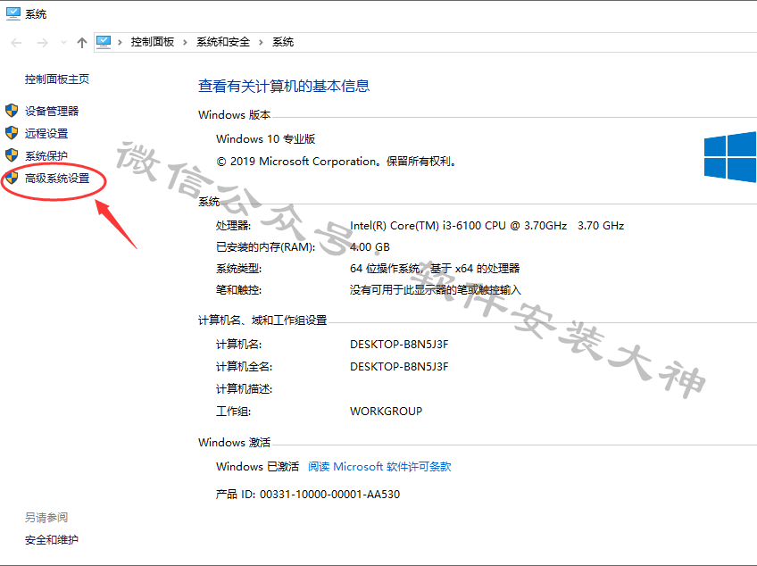The width and height of the screenshot is (757, 566).
Task: Open 远程设置
Action: pos(46,133)
